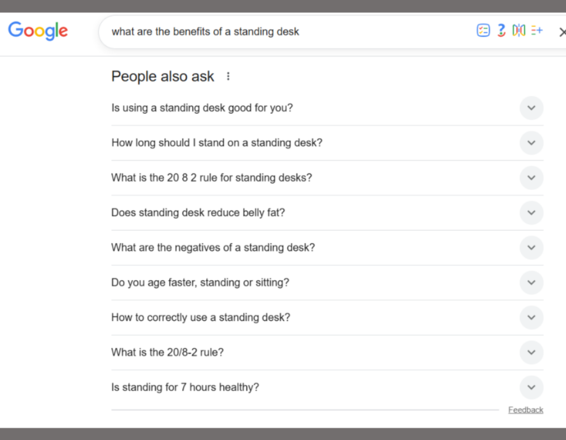566x440 pixels.
Task: Expand 'Does standing desk reduce belly fat?'
Action: pos(531,212)
